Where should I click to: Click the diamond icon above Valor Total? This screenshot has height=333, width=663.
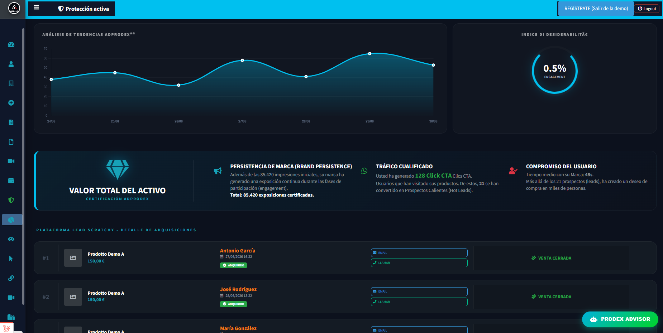pos(118,169)
